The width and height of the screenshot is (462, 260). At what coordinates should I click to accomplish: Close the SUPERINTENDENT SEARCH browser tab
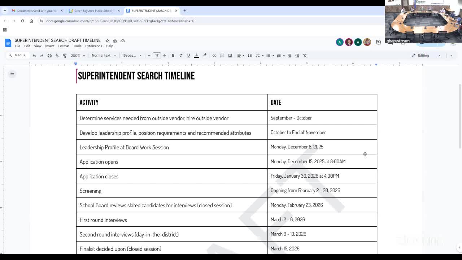pos(176,11)
